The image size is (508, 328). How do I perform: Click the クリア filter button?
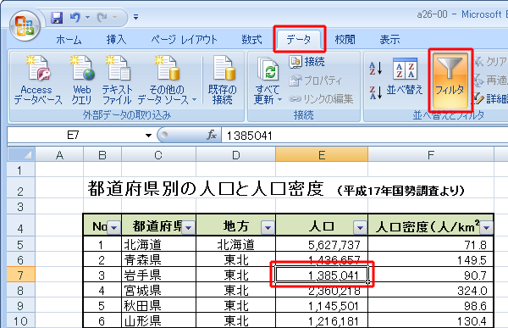490,62
